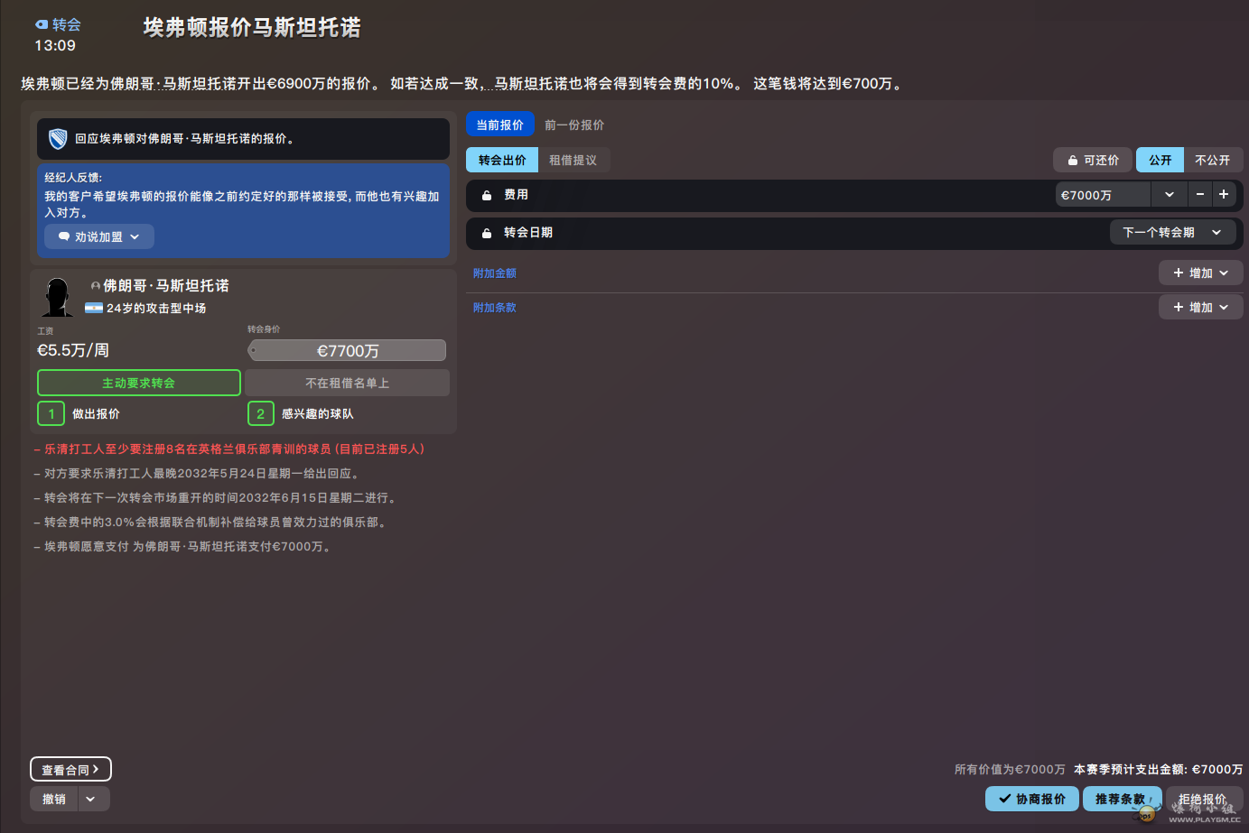Decrease the fee with the minus button
The height and width of the screenshot is (833, 1249).
click(x=1200, y=194)
